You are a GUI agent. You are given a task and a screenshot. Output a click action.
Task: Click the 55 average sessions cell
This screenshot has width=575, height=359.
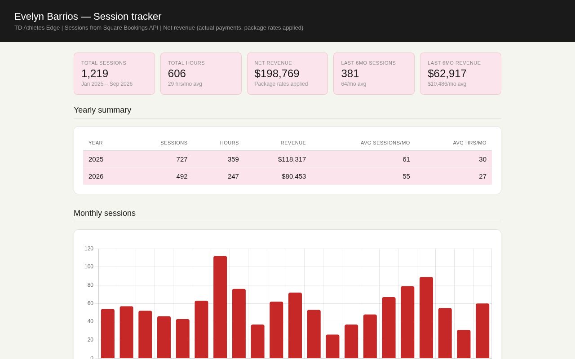pos(406,176)
